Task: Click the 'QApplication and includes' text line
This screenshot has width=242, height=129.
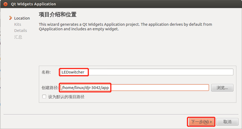Action: (x=79, y=29)
